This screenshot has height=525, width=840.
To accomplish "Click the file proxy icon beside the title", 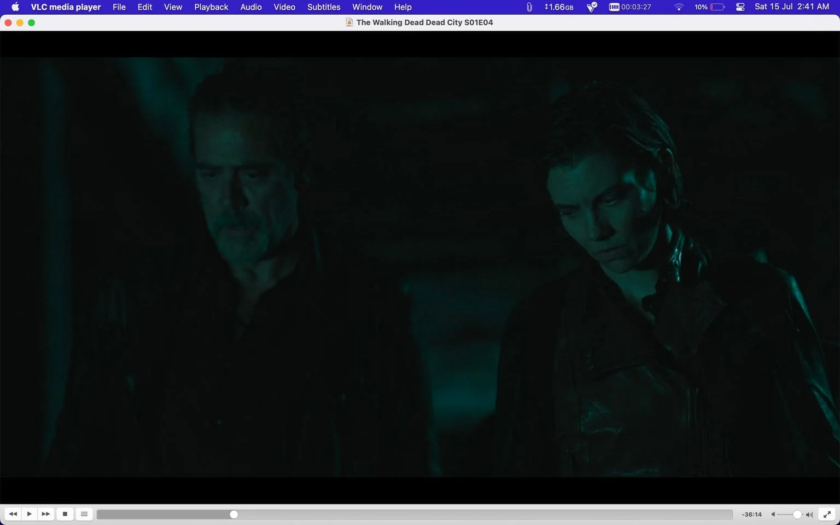I will 349,22.
